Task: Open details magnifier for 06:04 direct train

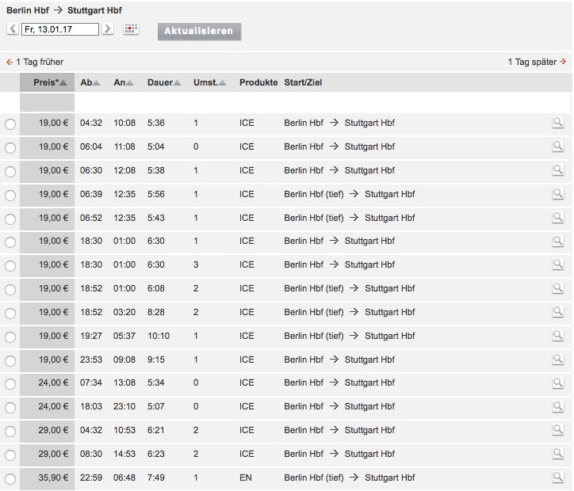Action: (558, 147)
